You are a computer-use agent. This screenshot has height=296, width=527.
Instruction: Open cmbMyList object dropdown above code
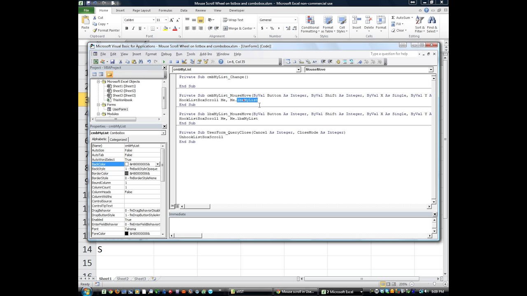[x=298, y=69]
